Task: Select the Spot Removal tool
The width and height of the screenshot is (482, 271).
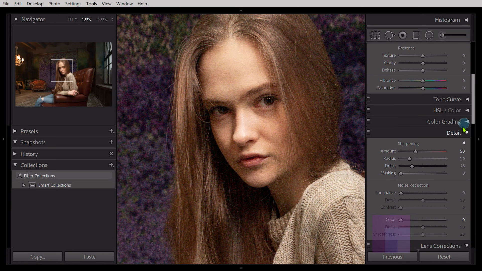Action: tap(390, 35)
